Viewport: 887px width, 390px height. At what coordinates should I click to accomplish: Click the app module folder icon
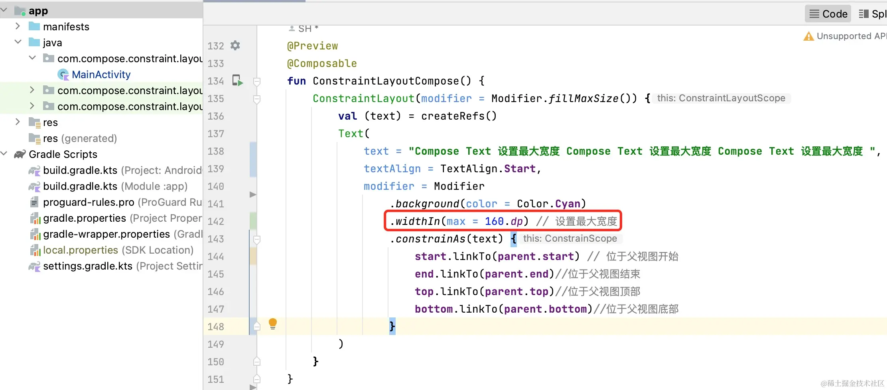tap(20, 11)
